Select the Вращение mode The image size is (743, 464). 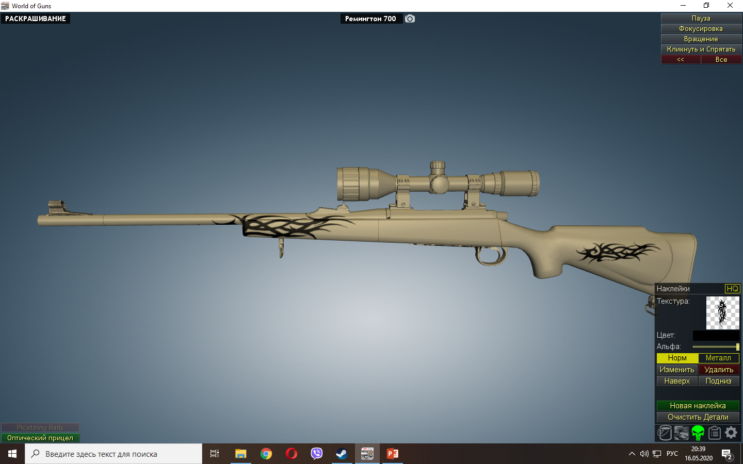[701, 39]
